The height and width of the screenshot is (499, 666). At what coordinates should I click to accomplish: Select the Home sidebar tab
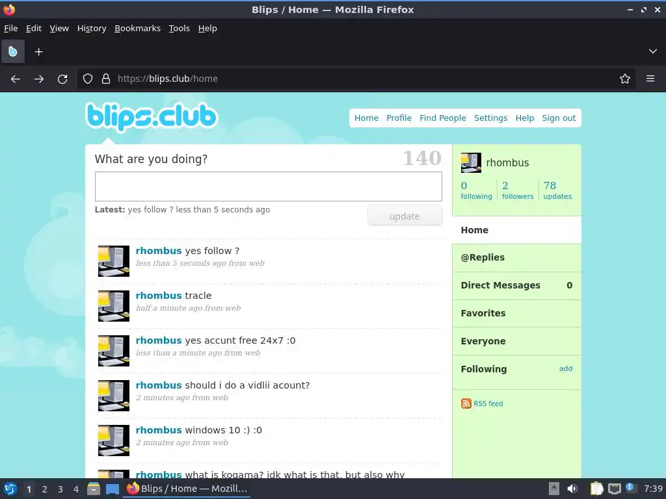(517, 230)
